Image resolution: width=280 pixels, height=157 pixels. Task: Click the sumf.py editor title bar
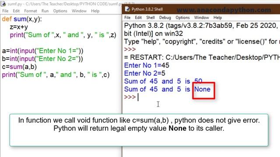point(61,3)
